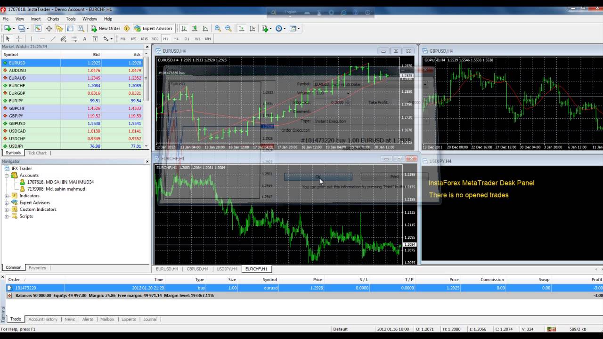The height and width of the screenshot is (339, 603).
Task: Toggle chart auto scroll
Action: click(242, 28)
